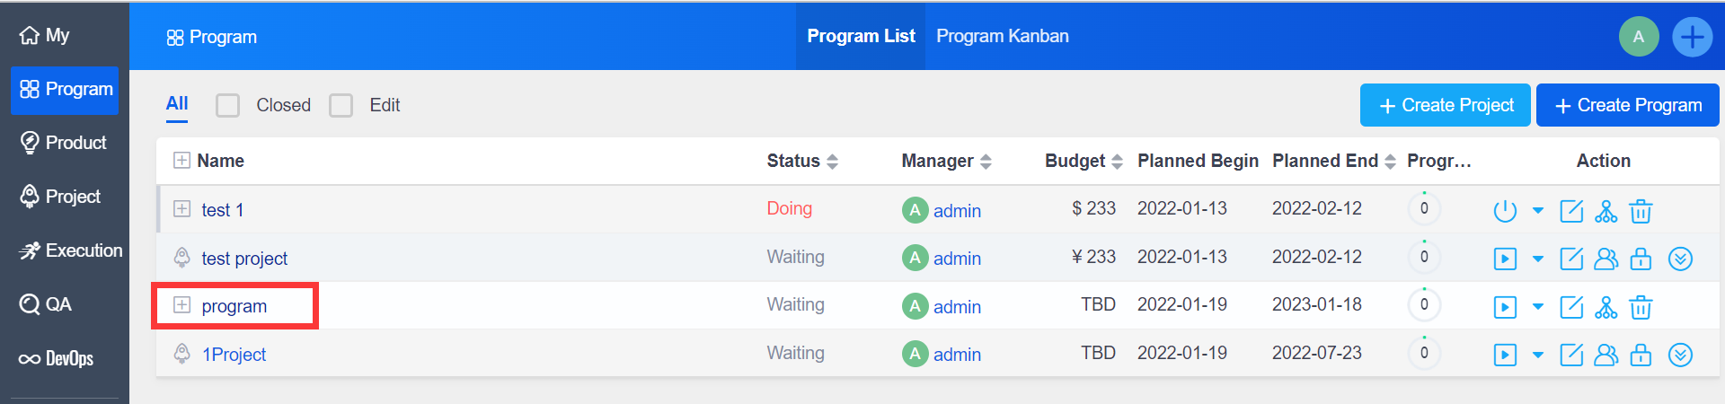Open dropdown arrow next to test 1 suspend

(1538, 211)
